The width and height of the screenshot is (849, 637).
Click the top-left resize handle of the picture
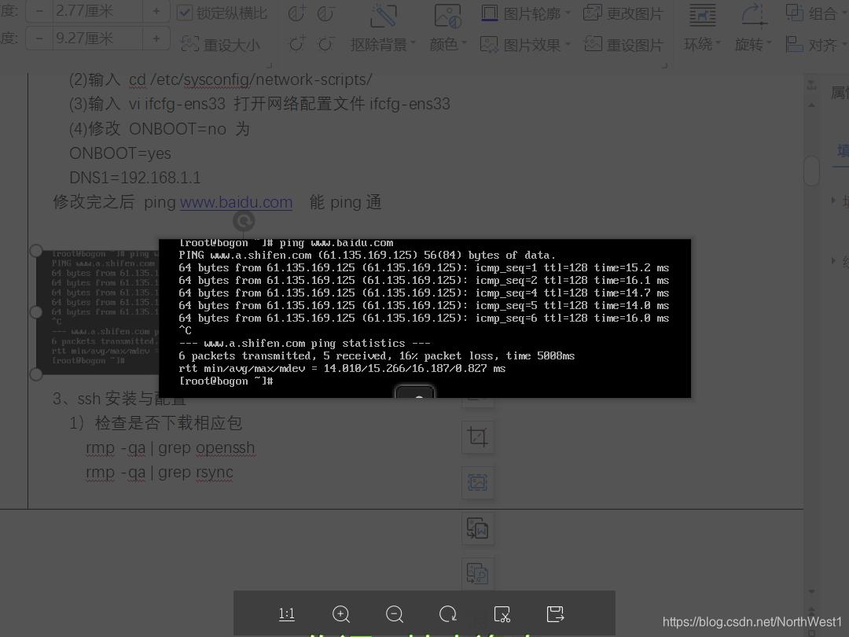click(35, 250)
